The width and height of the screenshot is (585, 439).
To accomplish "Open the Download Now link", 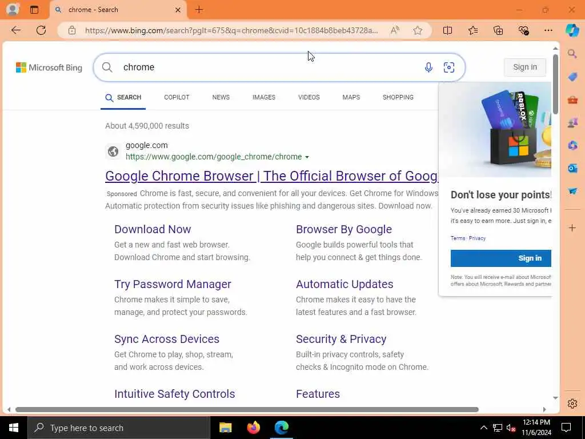I will pyautogui.click(x=153, y=229).
